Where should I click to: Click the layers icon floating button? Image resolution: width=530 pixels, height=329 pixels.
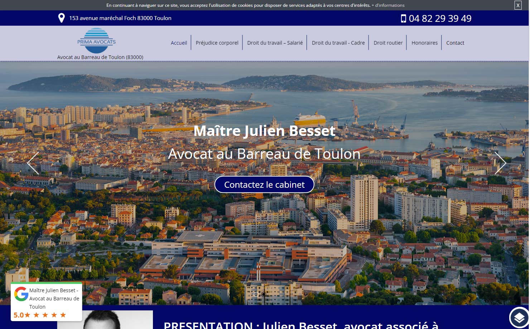(x=519, y=317)
